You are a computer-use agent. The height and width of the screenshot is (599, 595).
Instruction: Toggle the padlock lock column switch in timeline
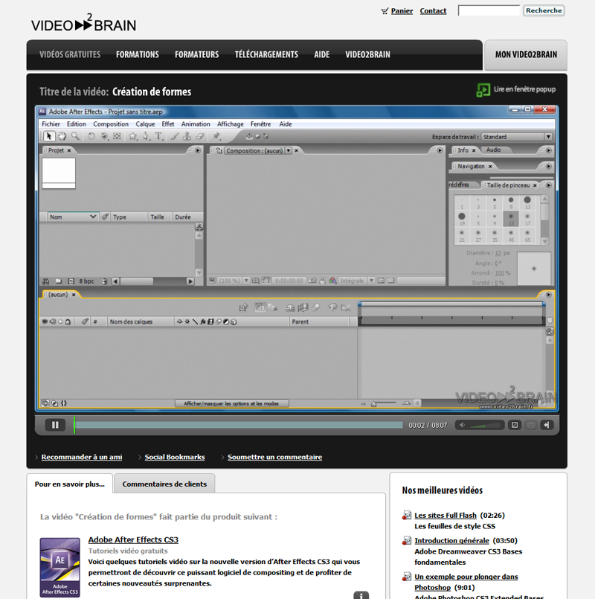pyautogui.click(x=68, y=321)
